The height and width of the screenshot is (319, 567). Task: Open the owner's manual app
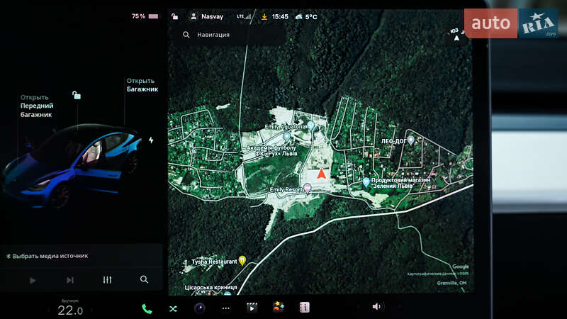(x=305, y=308)
